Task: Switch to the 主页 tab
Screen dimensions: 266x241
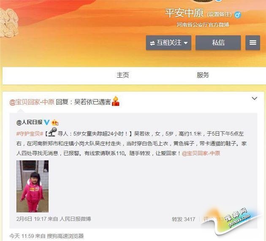Action: tap(123, 75)
